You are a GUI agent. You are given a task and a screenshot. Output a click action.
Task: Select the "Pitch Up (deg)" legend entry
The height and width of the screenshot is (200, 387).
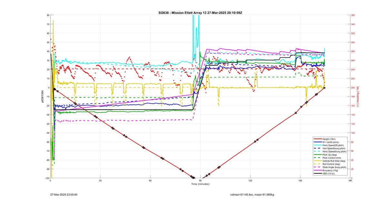(330, 154)
